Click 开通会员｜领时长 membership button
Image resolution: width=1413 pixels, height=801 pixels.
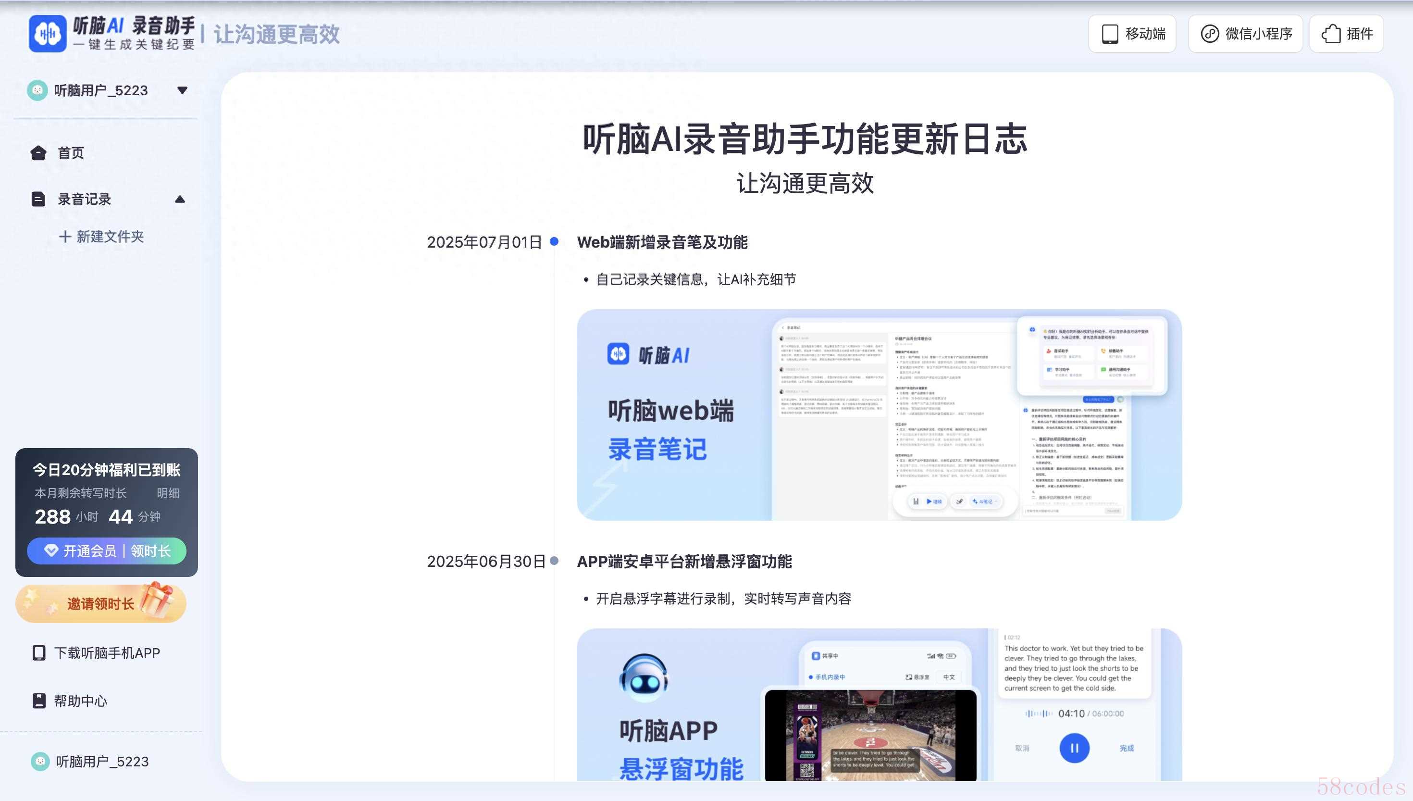click(107, 551)
